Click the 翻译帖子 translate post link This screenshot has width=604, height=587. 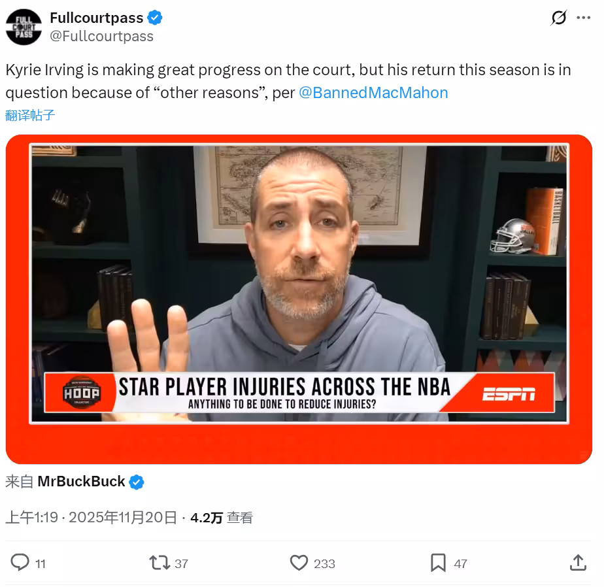pos(30,115)
